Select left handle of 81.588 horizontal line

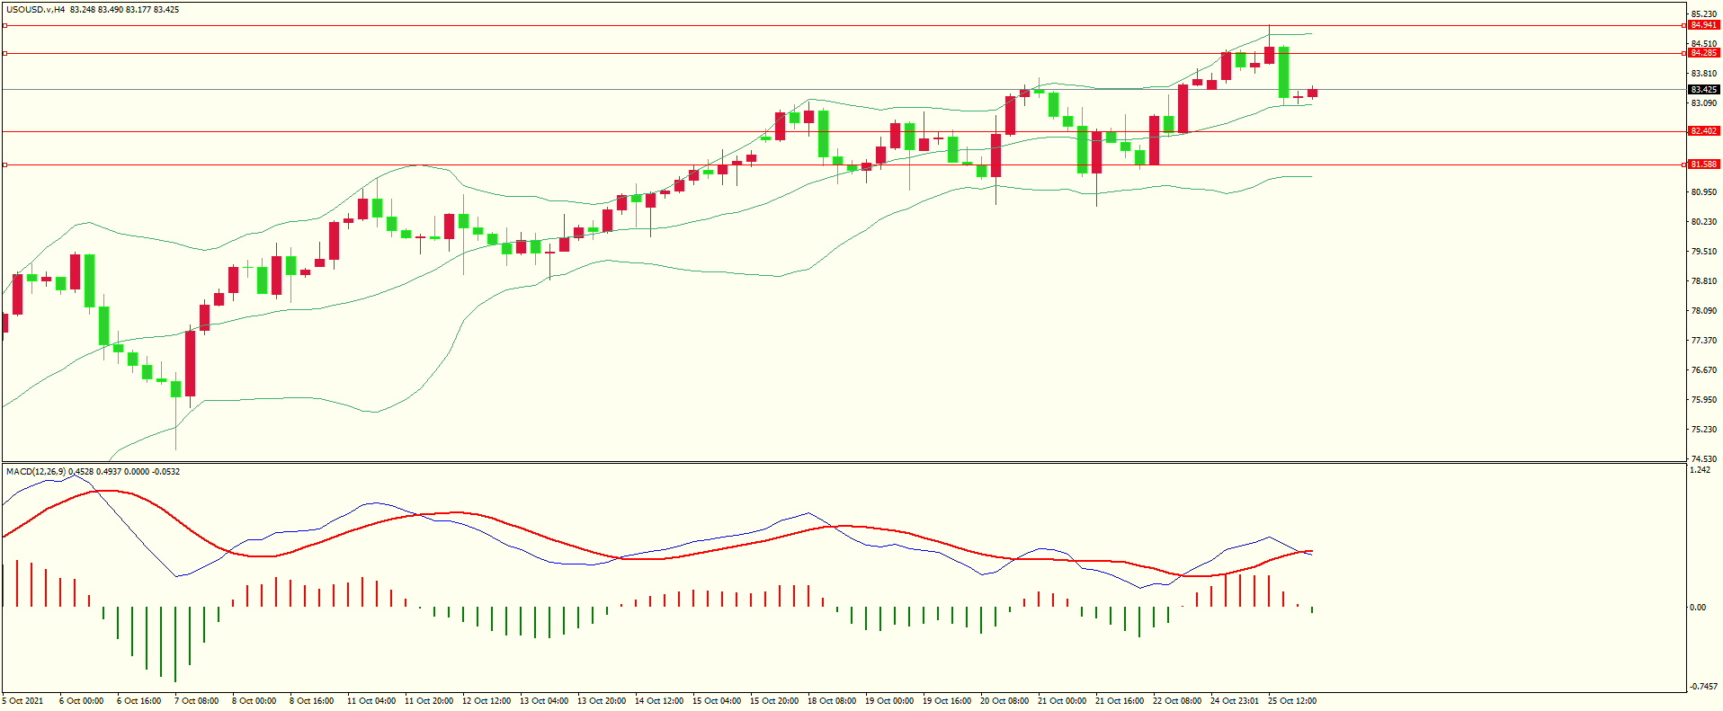5,164
